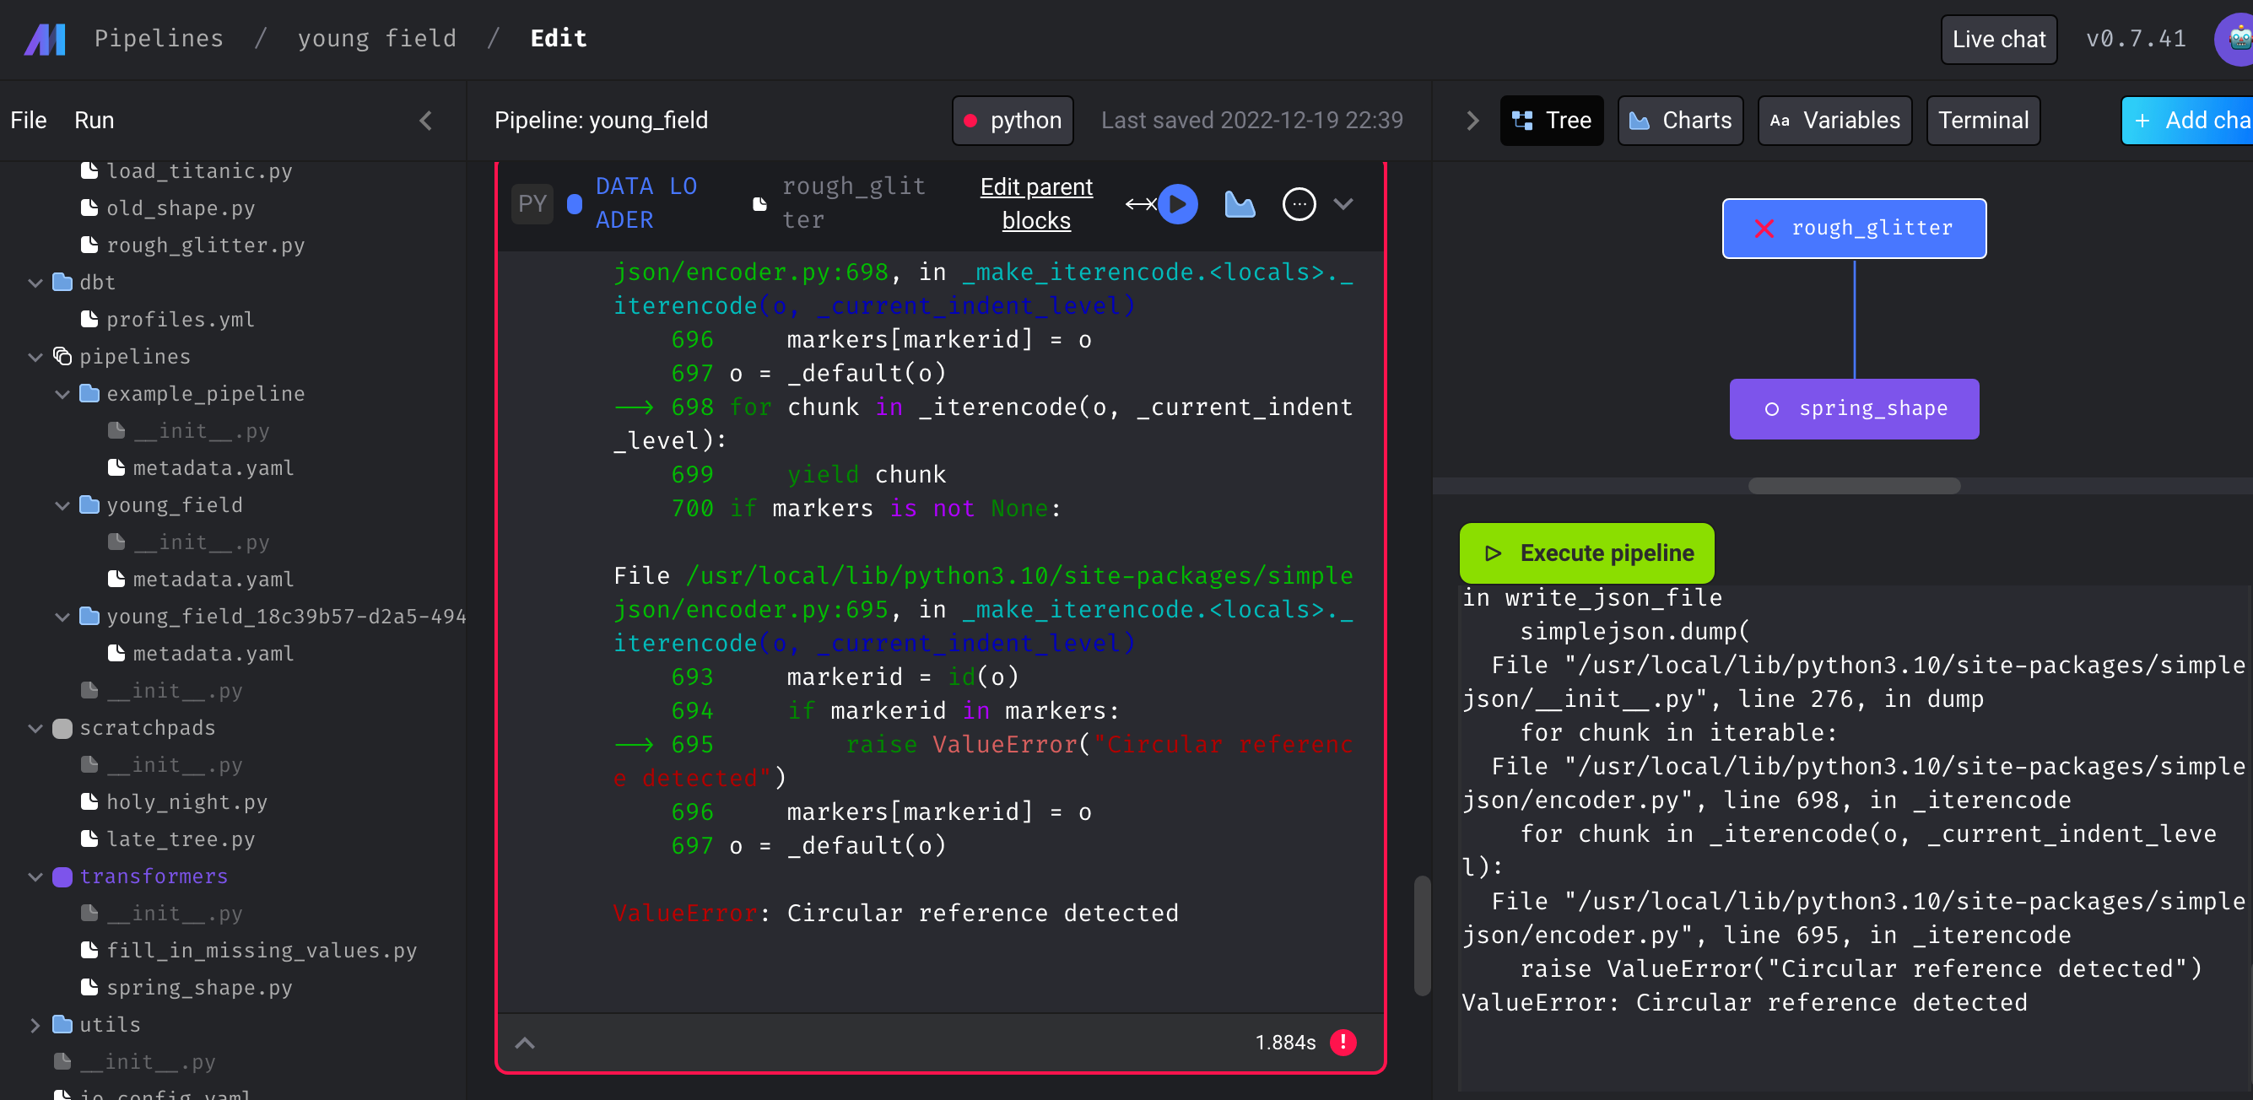Select the spring_shape node in the tree
This screenshot has height=1100, width=2253.
(1854, 408)
